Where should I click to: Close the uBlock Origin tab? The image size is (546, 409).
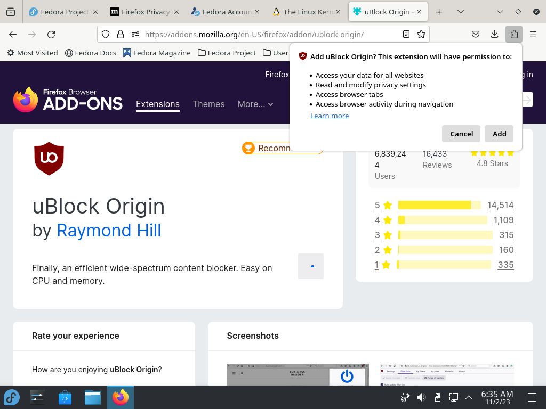tap(419, 12)
